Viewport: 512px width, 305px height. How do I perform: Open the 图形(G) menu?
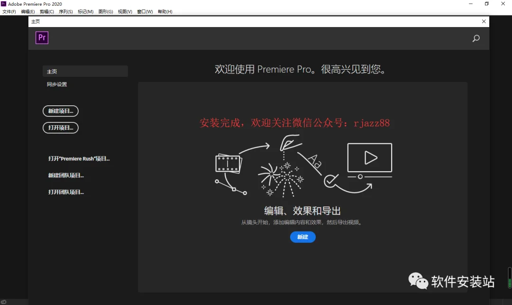coord(105,11)
